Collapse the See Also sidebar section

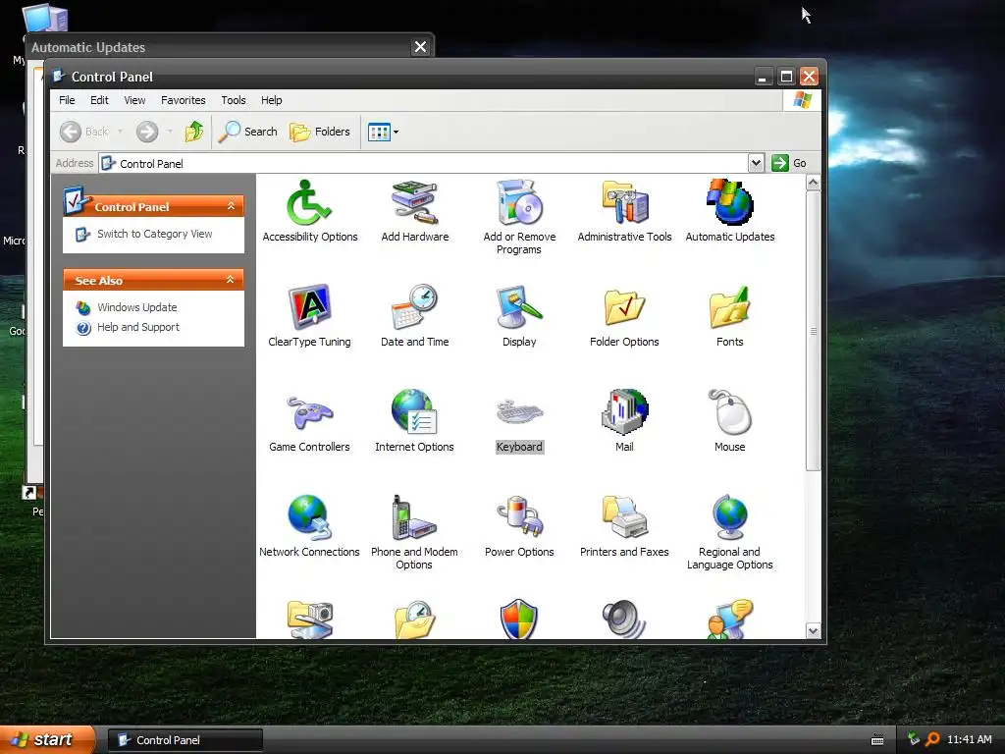pos(230,280)
